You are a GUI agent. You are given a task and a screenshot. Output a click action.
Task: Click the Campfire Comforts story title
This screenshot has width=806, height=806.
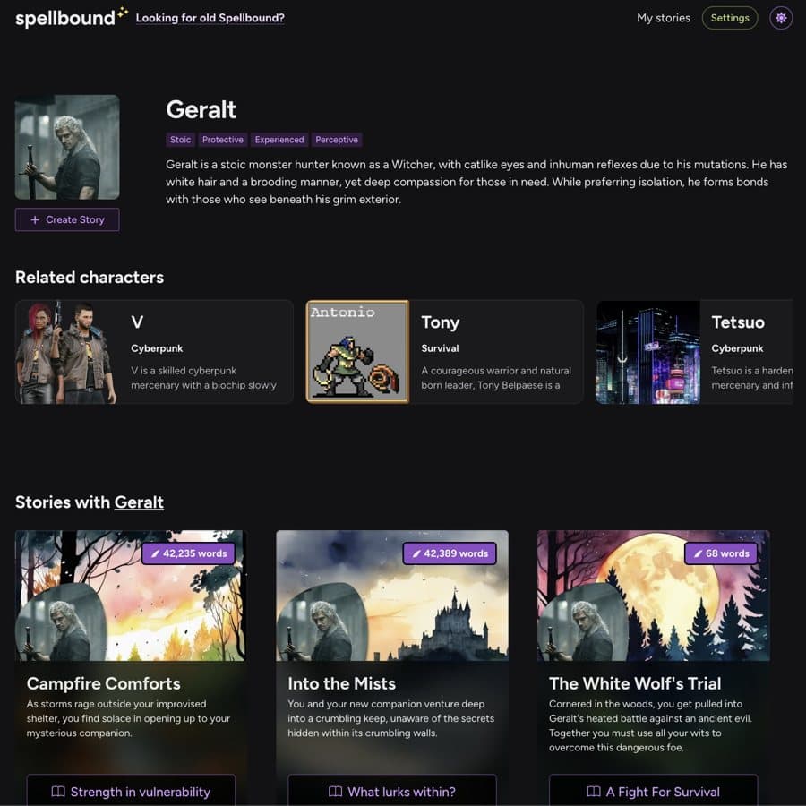103,683
